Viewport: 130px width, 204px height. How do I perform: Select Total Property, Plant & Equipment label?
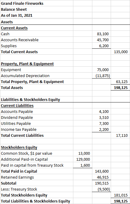32,82
